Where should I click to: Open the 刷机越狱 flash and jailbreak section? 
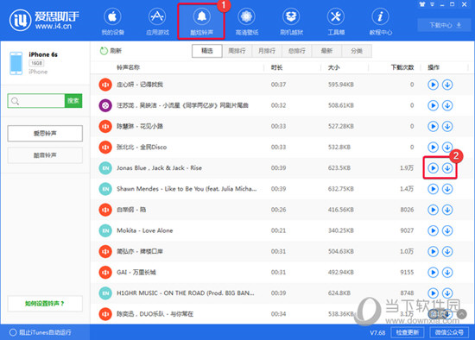(x=291, y=22)
